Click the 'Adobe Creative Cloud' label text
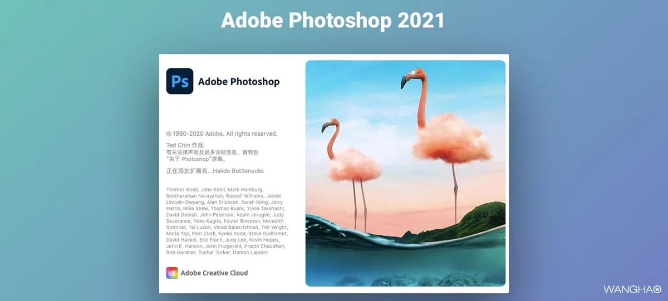 [x=214, y=273]
